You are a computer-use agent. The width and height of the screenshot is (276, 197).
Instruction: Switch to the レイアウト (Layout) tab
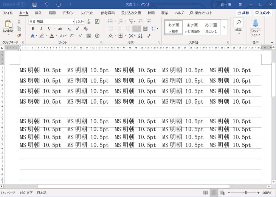[87, 13]
